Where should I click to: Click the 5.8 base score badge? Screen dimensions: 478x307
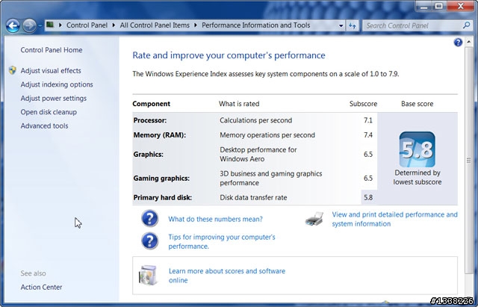[x=417, y=149]
